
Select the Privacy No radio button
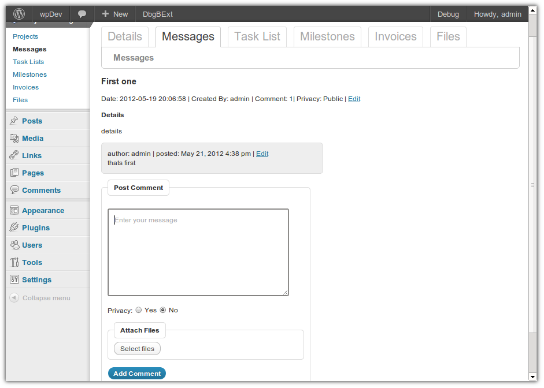pyautogui.click(x=163, y=310)
